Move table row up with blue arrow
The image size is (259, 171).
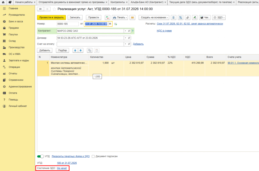(x=75, y=51)
